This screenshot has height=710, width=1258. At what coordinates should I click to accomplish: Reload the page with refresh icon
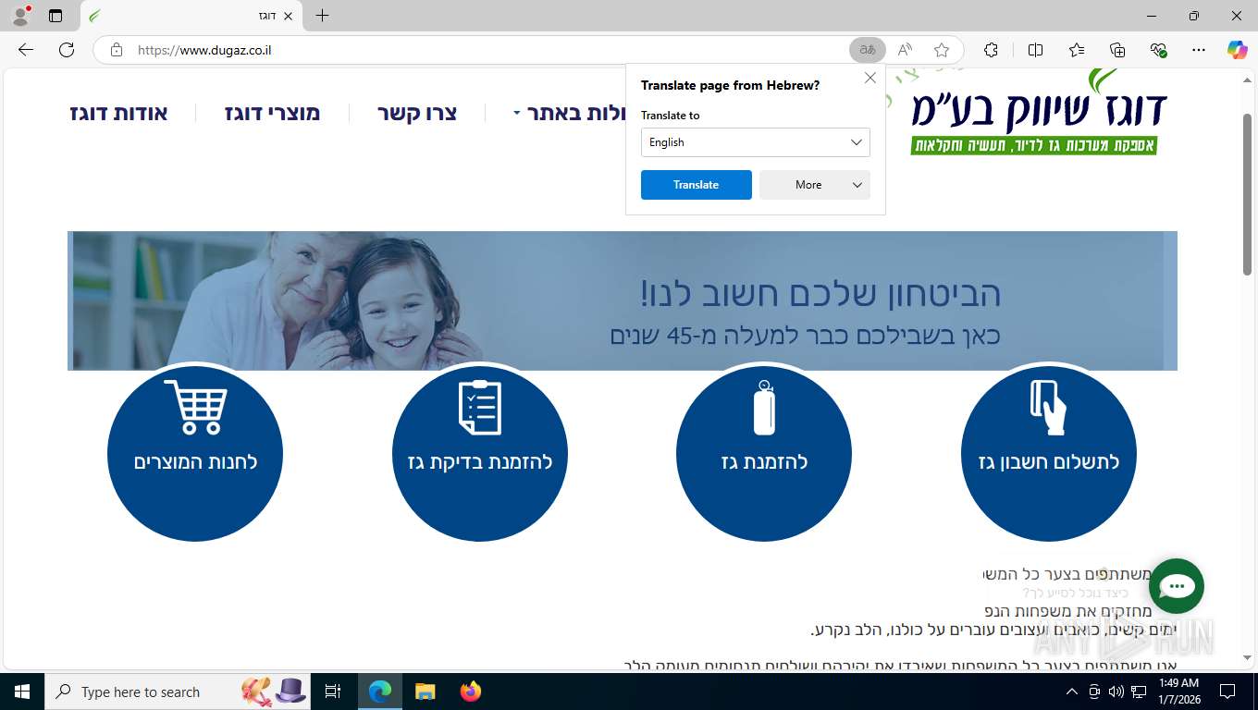coord(67,50)
